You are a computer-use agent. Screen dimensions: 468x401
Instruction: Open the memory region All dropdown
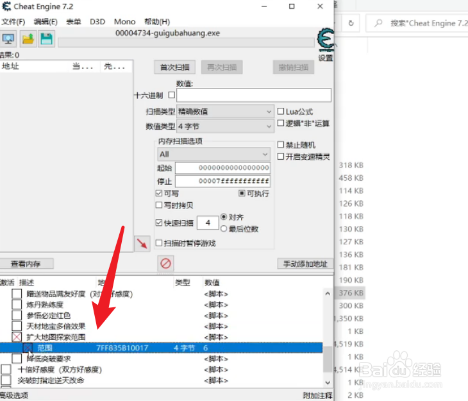(x=213, y=154)
